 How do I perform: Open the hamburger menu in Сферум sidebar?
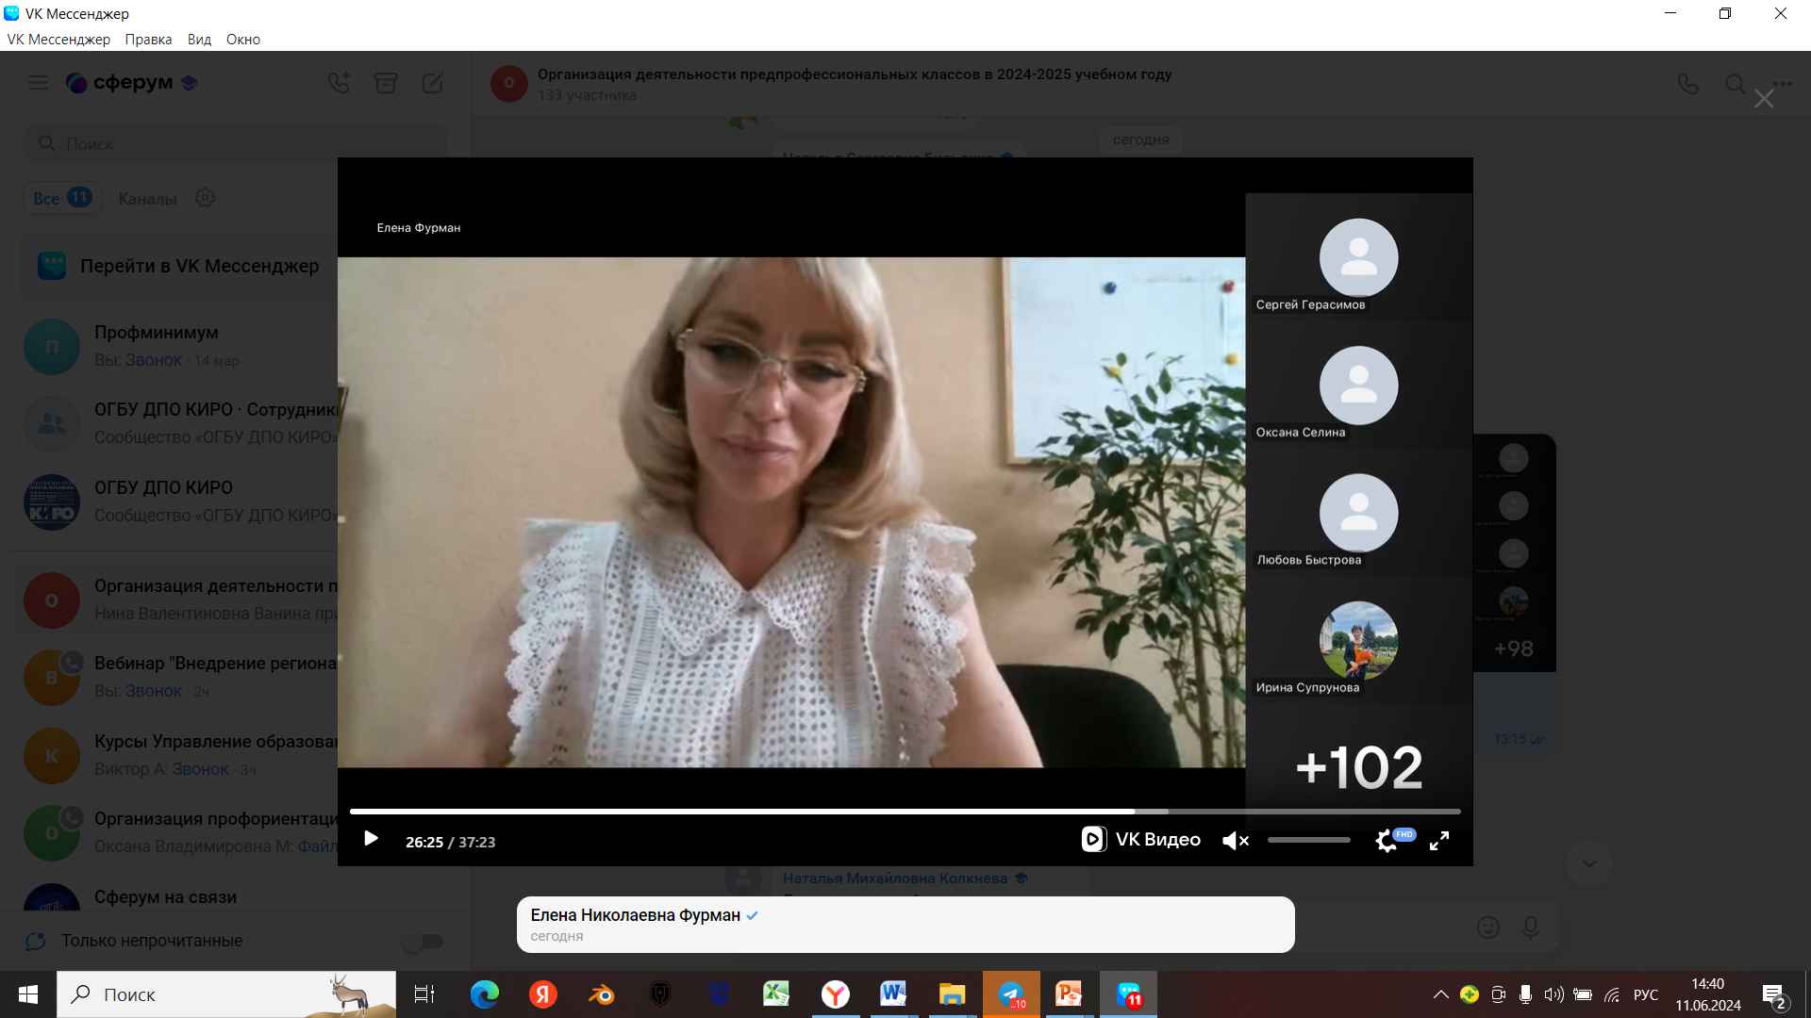click(x=38, y=83)
